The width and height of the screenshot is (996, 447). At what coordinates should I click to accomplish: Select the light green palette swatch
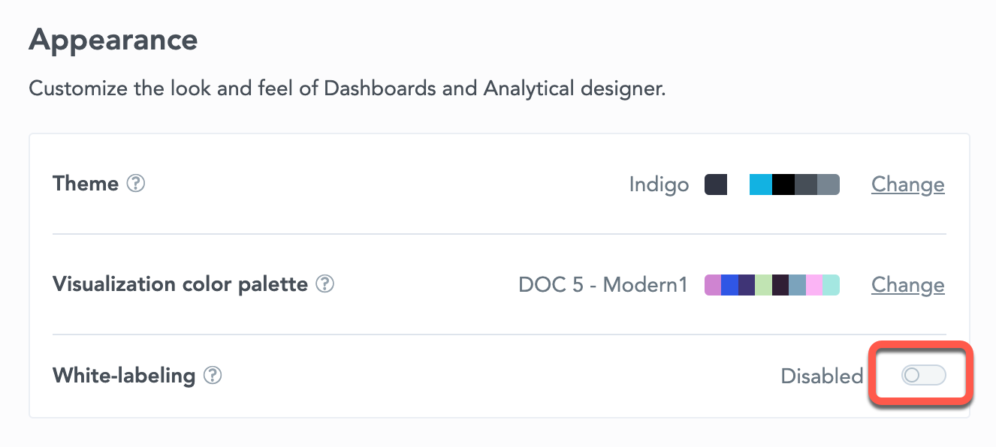[764, 285]
